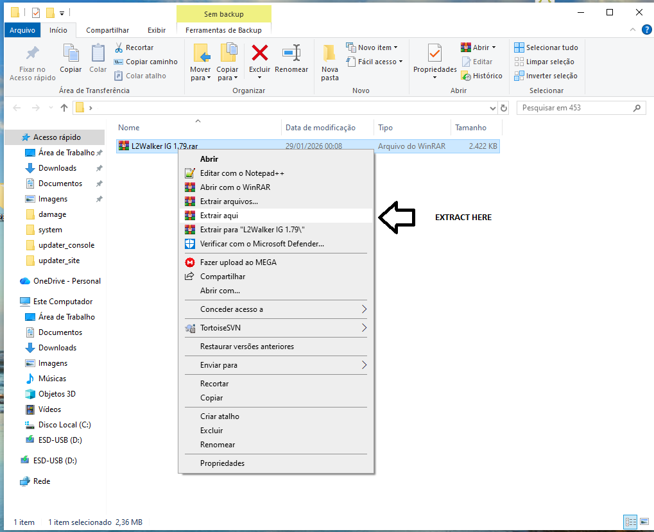Open the Compartilhar ribbon tab

(x=107, y=30)
